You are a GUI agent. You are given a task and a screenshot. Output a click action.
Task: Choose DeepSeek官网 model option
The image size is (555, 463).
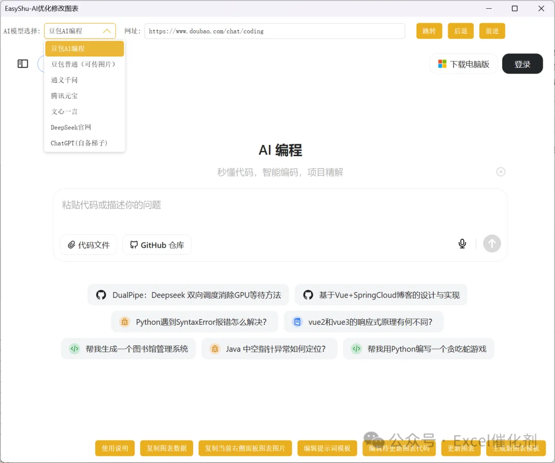(x=85, y=127)
